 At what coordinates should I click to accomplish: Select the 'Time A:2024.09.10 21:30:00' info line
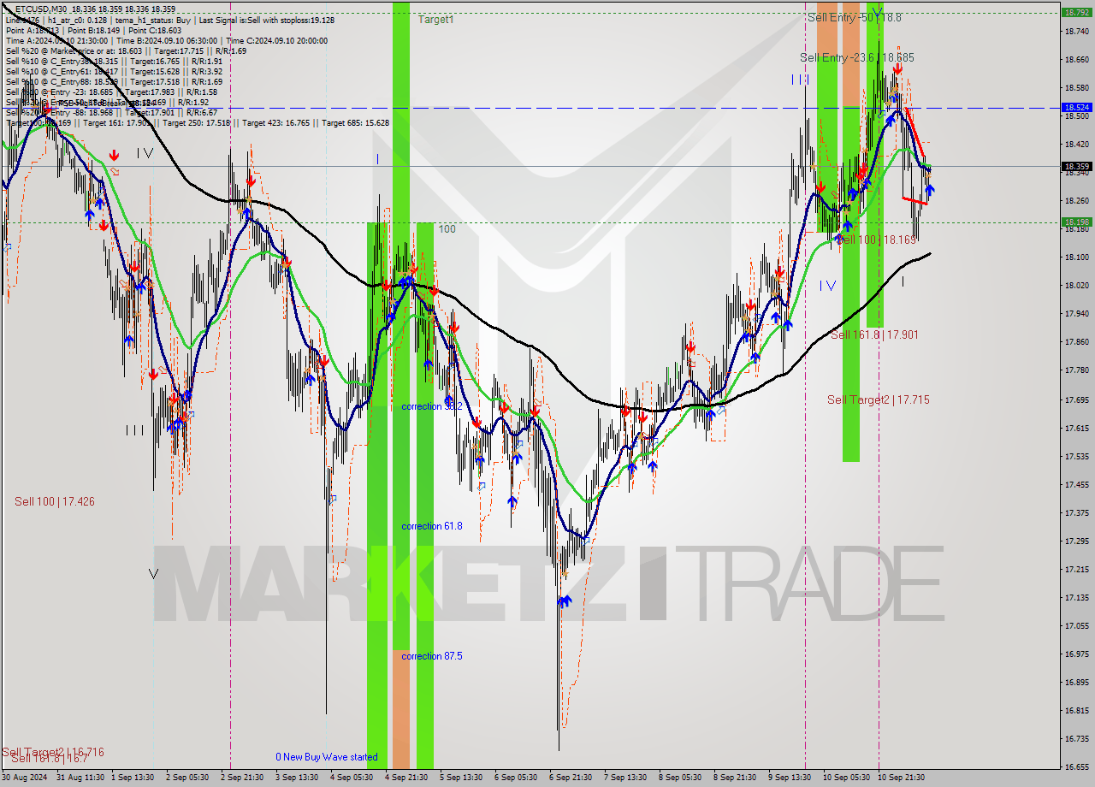(x=166, y=40)
